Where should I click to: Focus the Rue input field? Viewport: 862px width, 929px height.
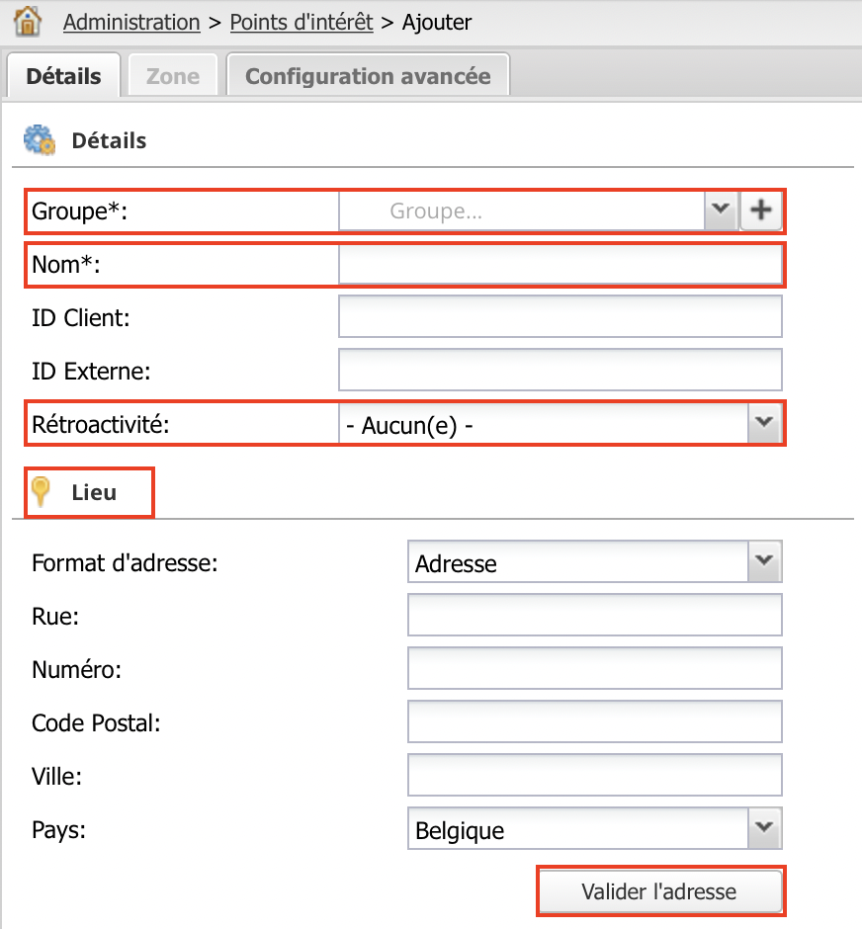(595, 615)
